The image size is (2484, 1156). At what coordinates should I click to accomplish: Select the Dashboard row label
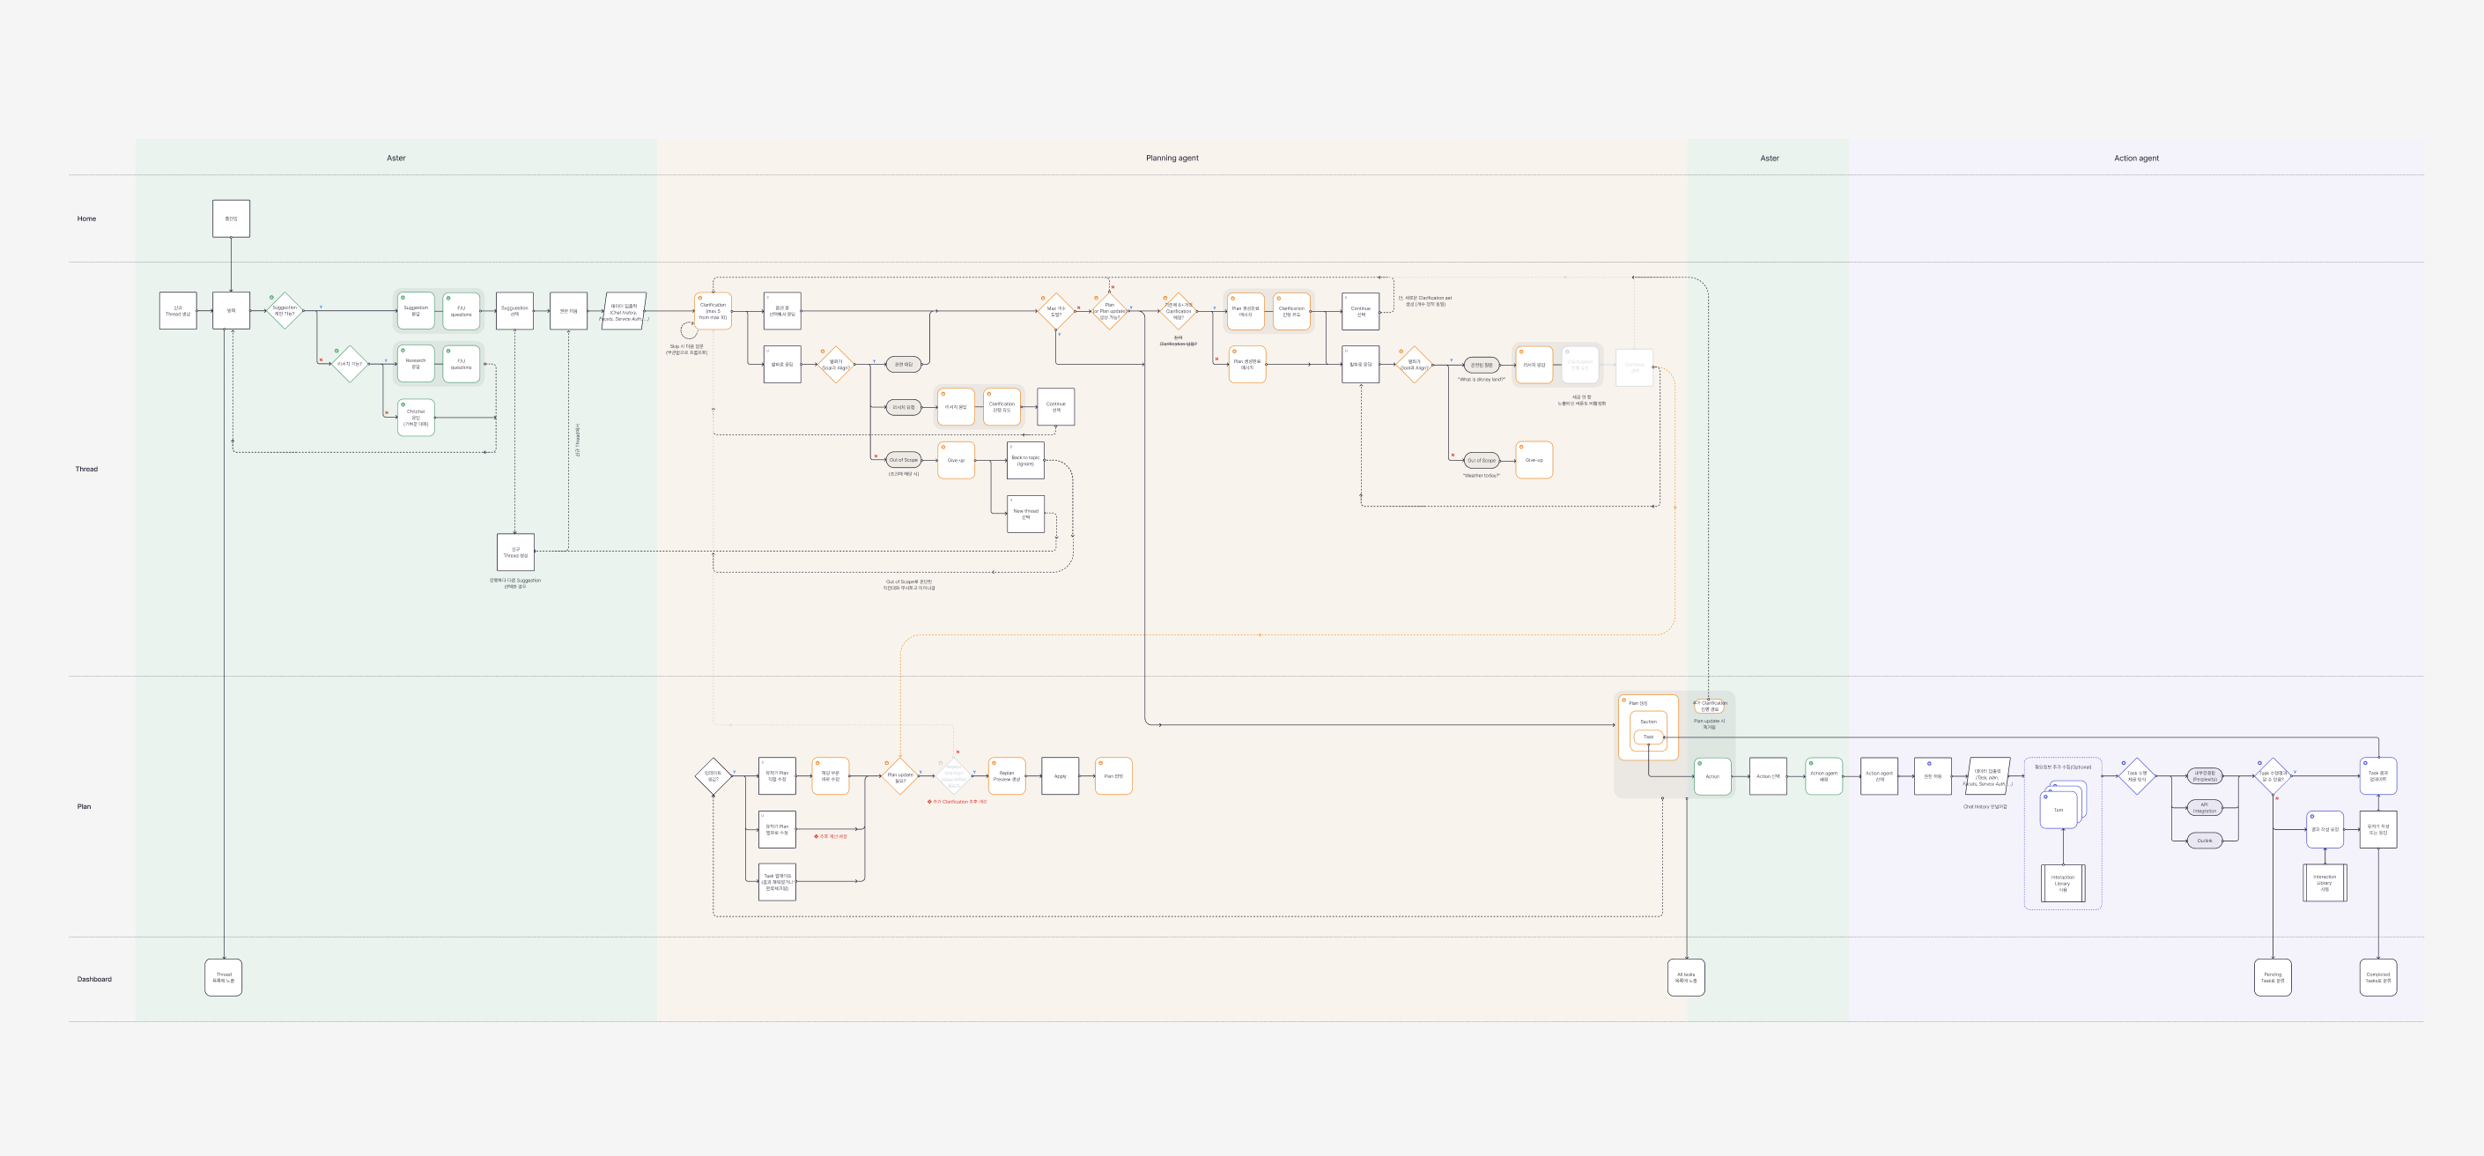coord(94,980)
